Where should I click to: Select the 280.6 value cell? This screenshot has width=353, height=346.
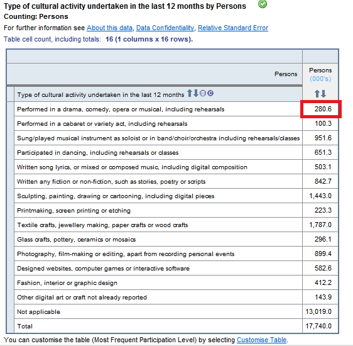(320, 109)
